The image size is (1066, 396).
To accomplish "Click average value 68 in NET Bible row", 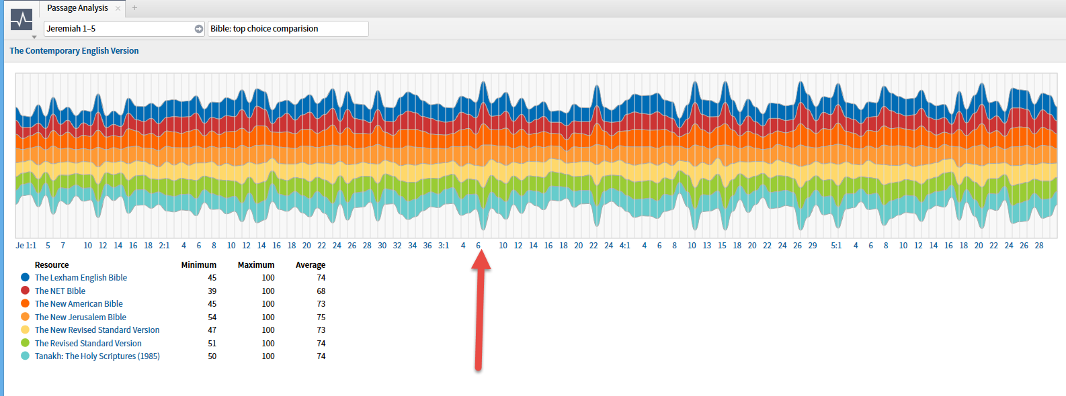I will [x=321, y=291].
